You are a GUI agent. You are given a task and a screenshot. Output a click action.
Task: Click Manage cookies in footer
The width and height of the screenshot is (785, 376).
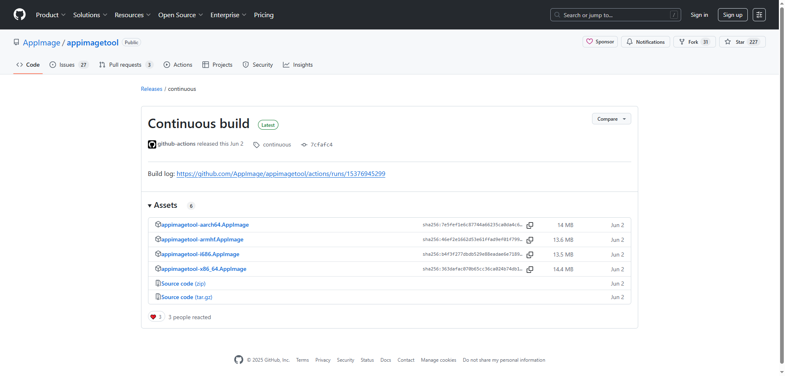[x=439, y=360]
